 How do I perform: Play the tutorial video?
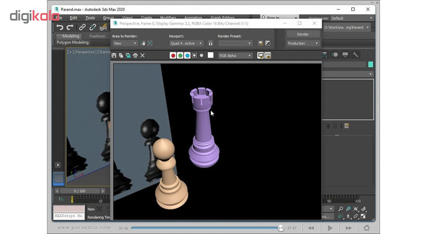click(330, 228)
